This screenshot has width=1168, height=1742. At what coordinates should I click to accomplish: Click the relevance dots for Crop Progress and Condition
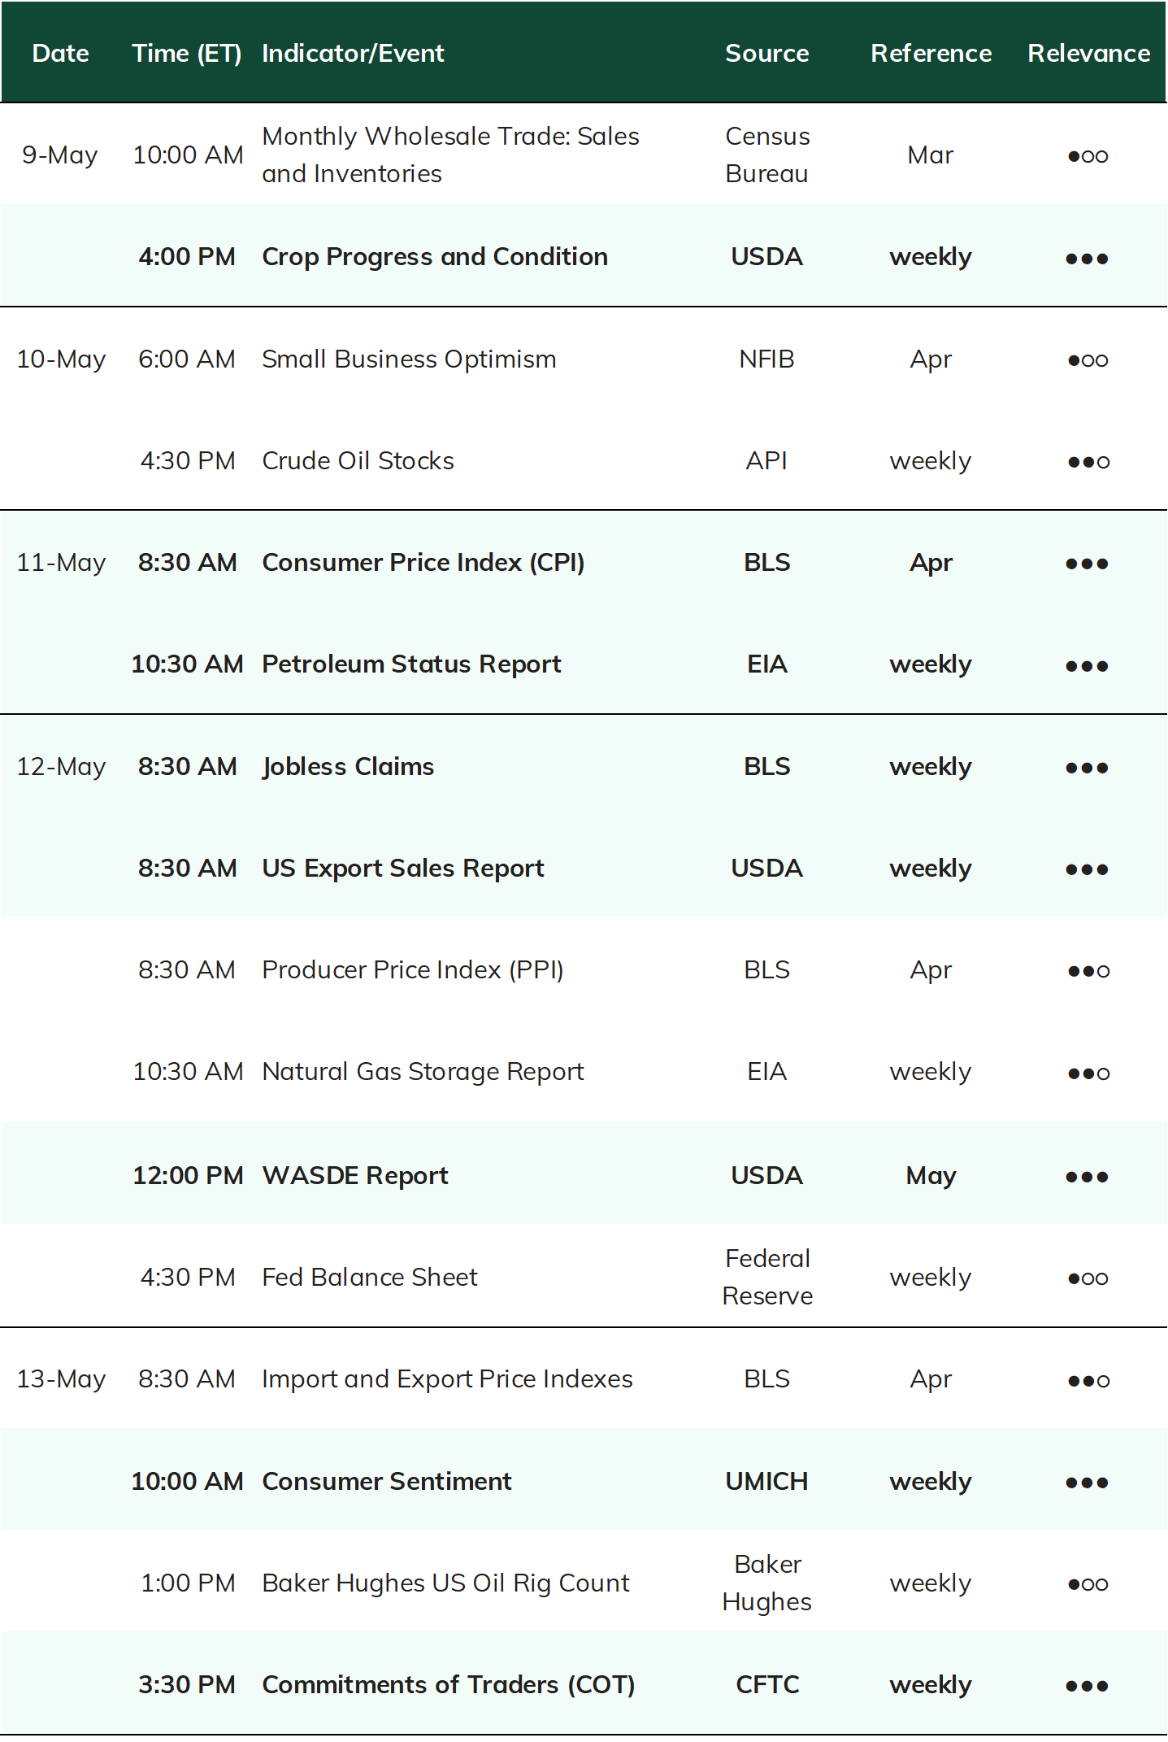[1087, 259]
